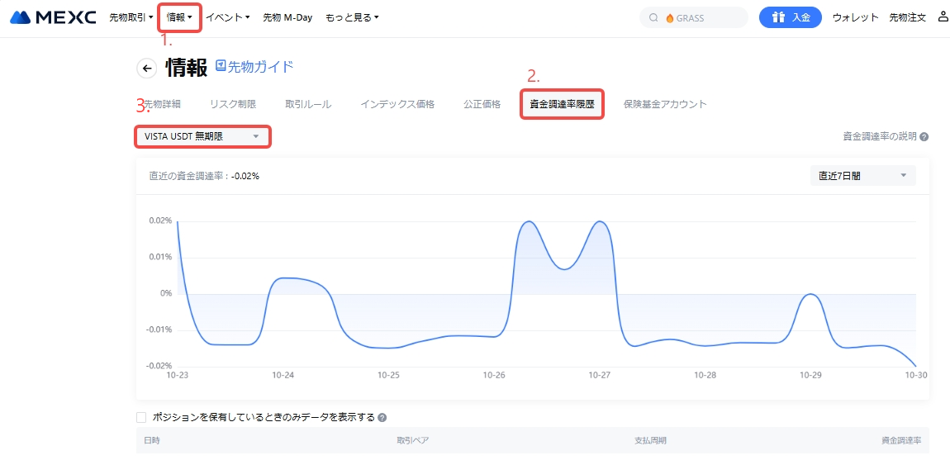Open the VISTA USDT 無期限 pair dropdown
The image size is (950, 460).
pyautogui.click(x=202, y=136)
